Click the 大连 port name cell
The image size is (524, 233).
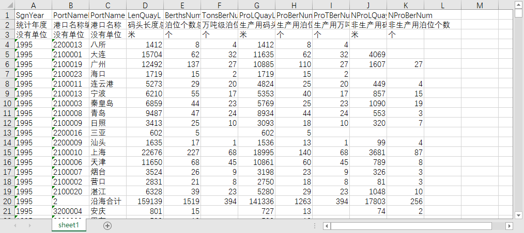tap(108, 54)
